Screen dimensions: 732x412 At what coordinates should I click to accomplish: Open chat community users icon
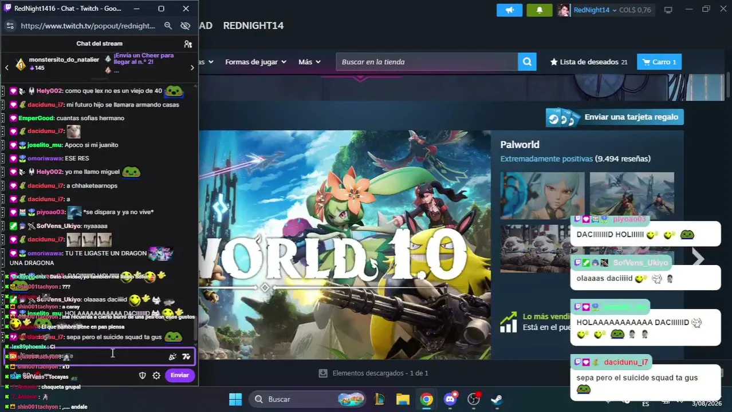tap(188, 44)
